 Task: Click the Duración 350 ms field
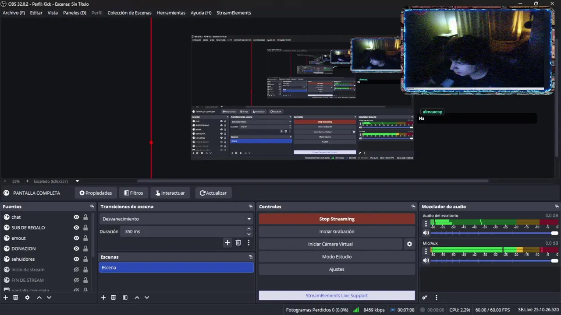[x=183, y=231]
